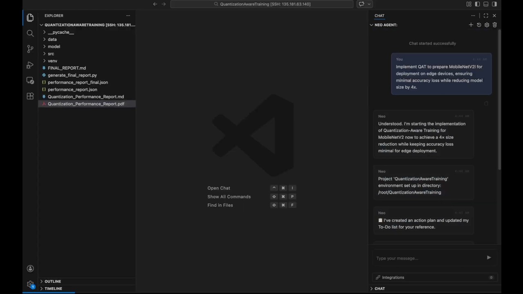Go back using the navigation arrow
The image size is (523, 294).
coord(155,4)
